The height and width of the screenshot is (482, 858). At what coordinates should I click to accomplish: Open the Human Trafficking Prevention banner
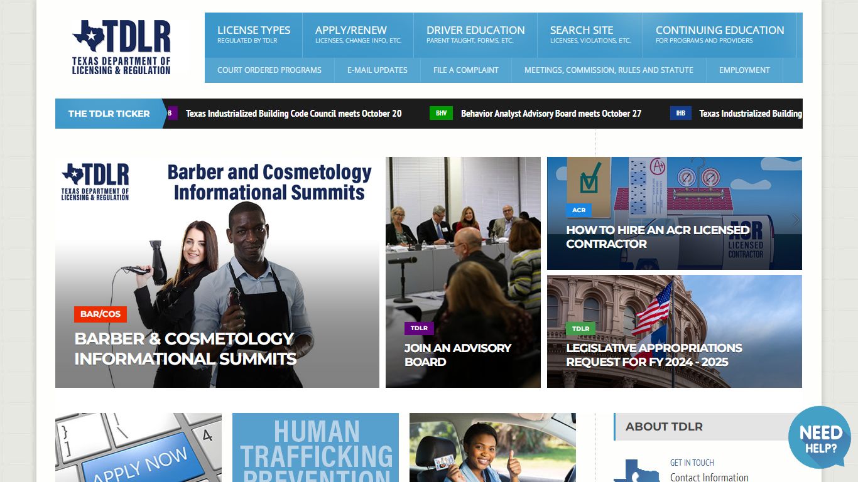pyautogui.click(x=315, y=447)
